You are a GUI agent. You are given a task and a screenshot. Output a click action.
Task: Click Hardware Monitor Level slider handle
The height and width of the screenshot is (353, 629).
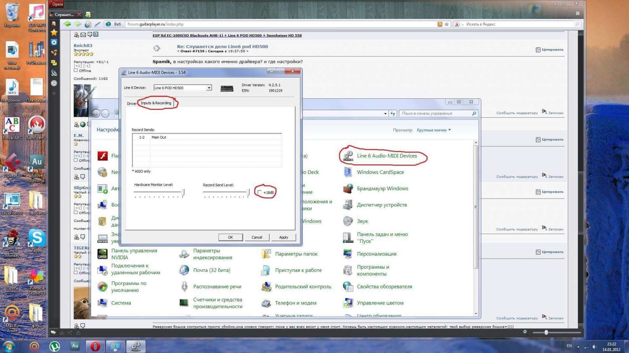point(183,192)
